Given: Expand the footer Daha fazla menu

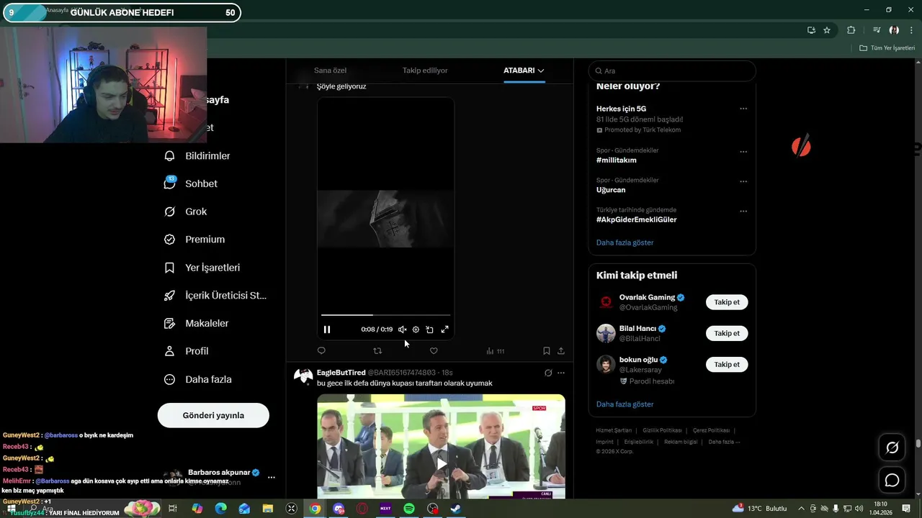Looking at the screenshot, I should (724, 442).
